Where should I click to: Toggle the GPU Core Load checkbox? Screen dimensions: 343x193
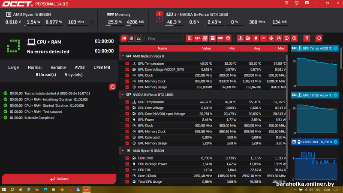(127, 137)
